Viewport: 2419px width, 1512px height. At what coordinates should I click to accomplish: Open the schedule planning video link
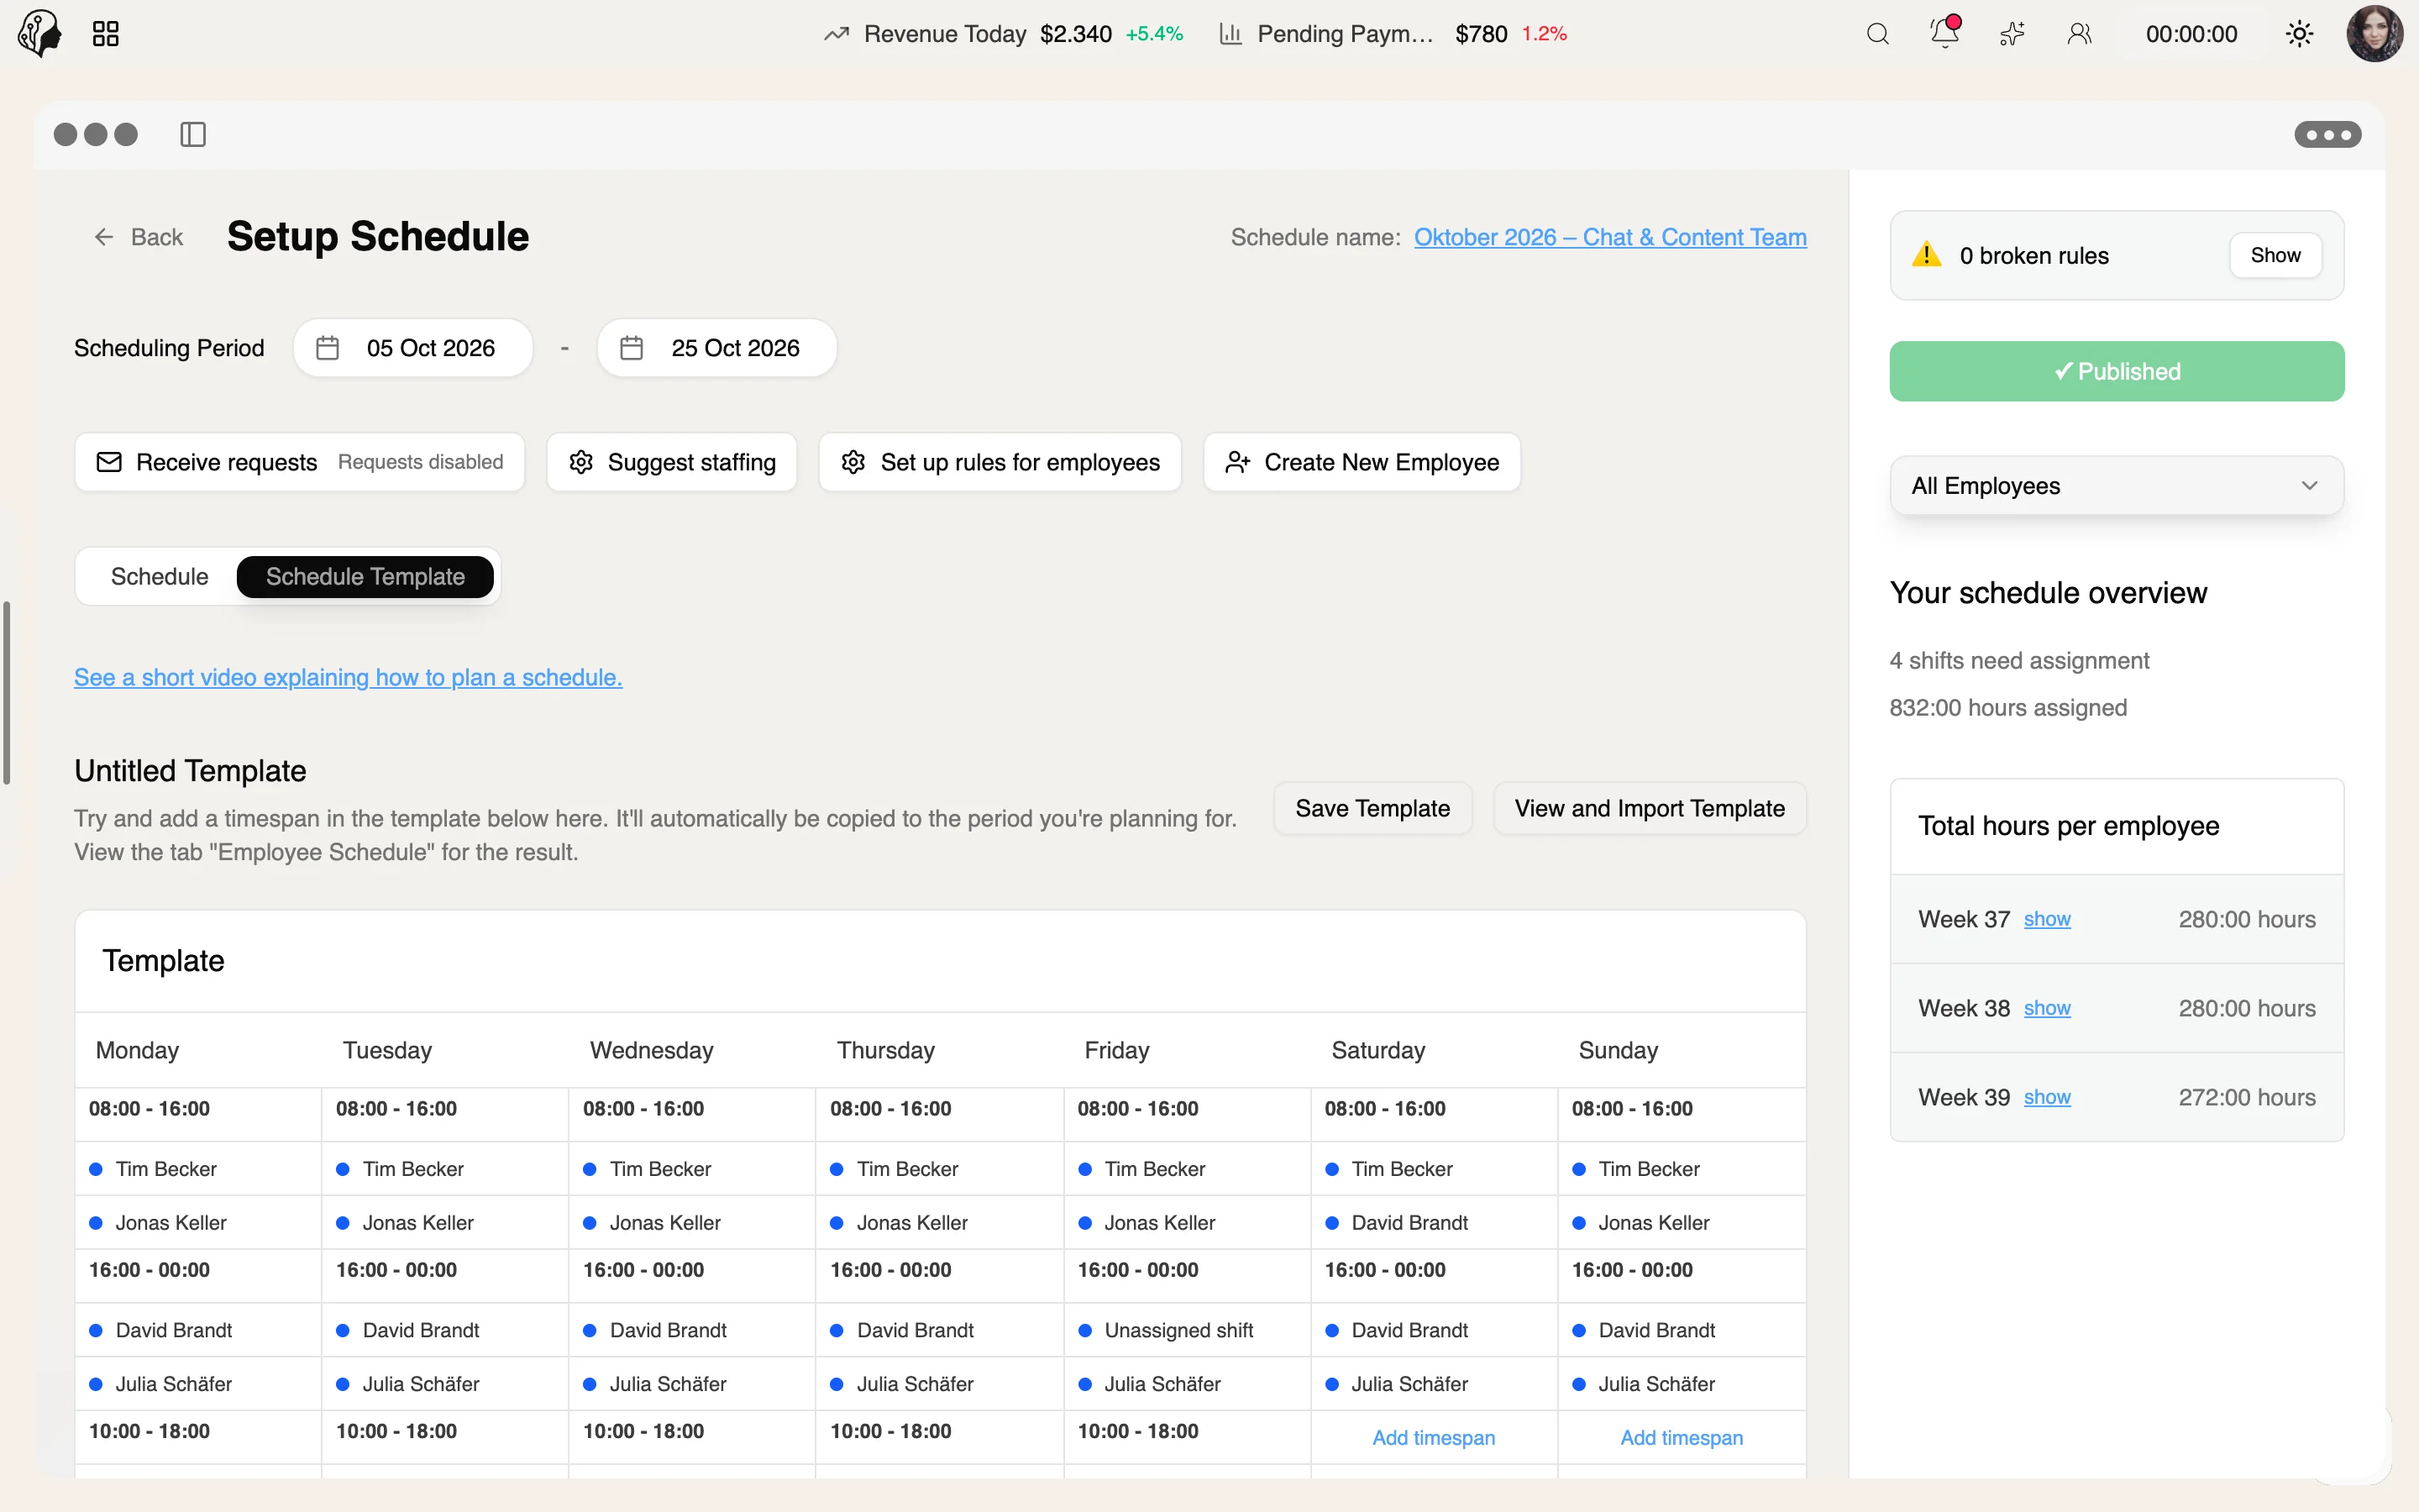pos(348,677)
